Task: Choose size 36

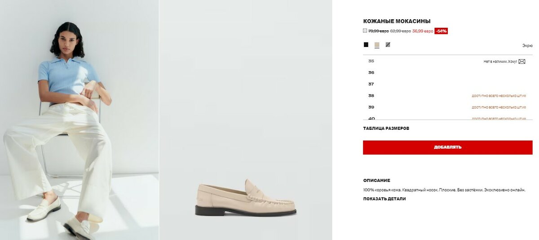Action: click(x=448, y=73)
